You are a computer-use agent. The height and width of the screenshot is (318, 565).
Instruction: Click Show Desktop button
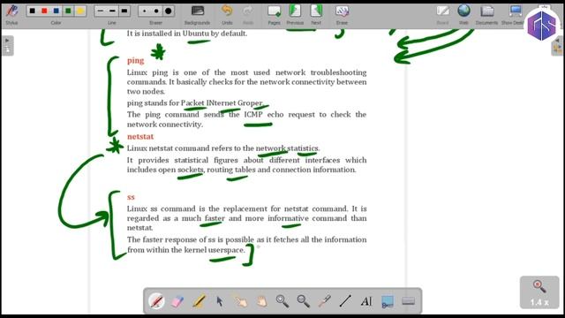click(x=514, y=14)
